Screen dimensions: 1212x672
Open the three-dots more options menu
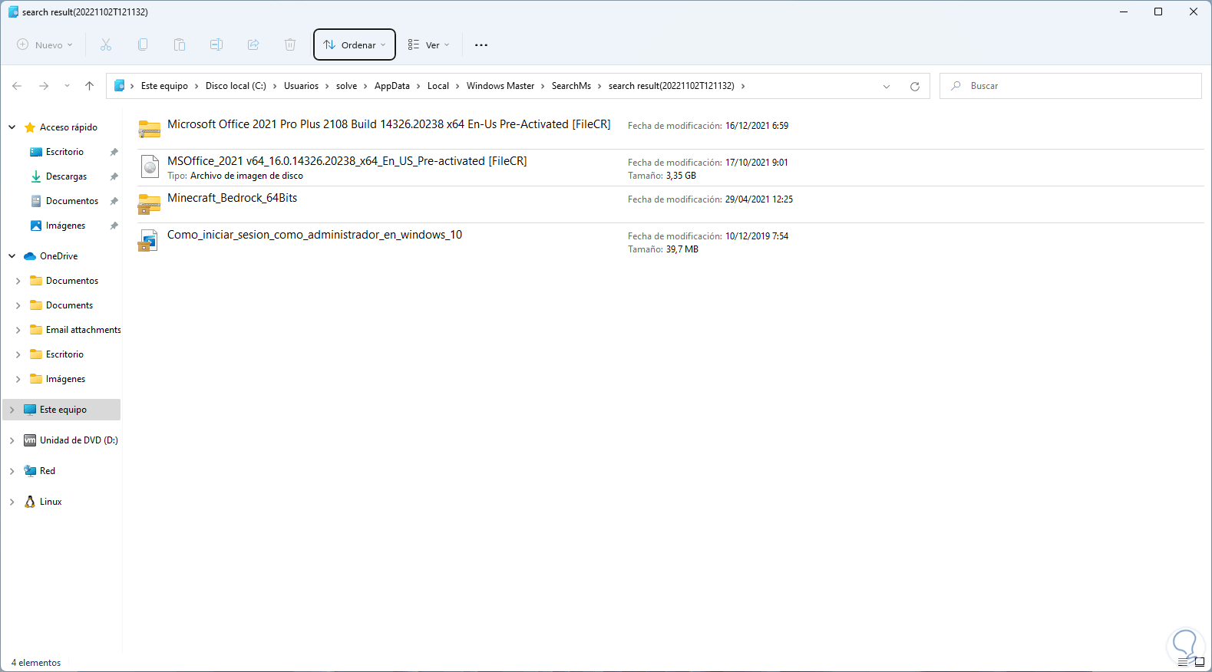click(x=481, y=45)
